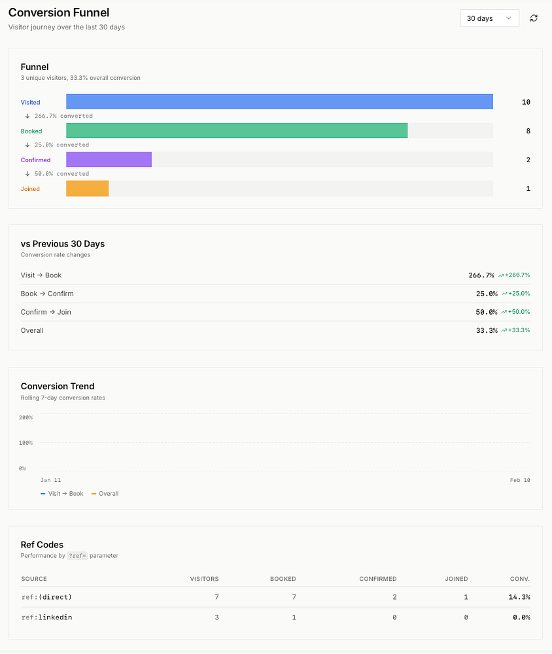
Task: Click the 0.0% conversion cell for linkedin
Action: click(x=521, y=617)
